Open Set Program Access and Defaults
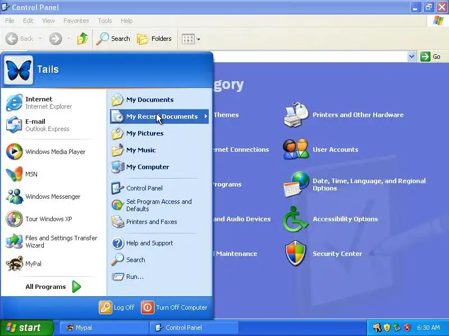 point(159,205)
